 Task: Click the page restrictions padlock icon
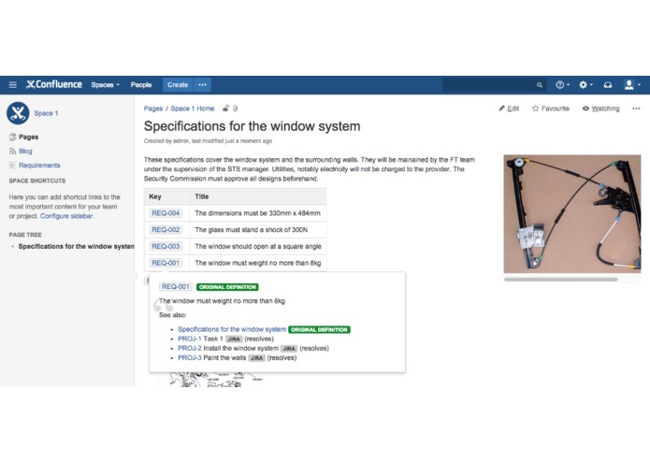point(225,108)
